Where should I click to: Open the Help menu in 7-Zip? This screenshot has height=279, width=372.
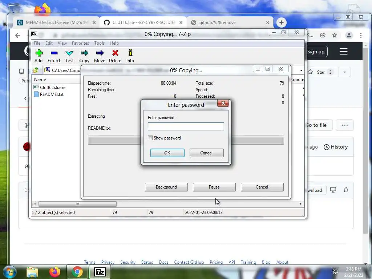(x=114, y=43)
